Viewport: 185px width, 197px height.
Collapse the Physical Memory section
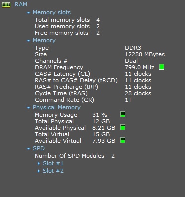point(29,108)
